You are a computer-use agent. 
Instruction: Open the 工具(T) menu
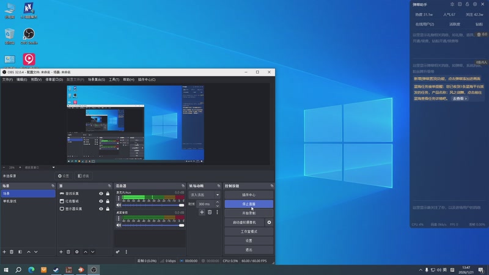click(114, 79)
